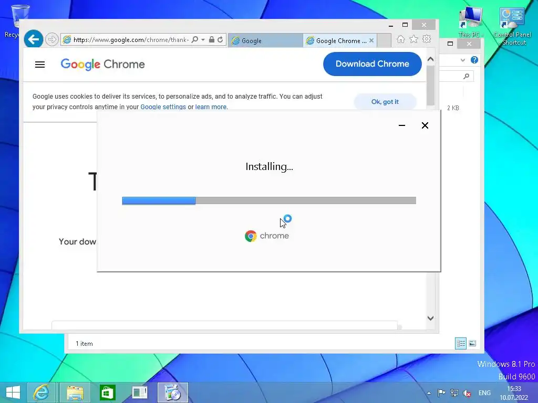Image resolution: width=538 pixels, height=403 pixels.
Task: Minimize the Chrome installer dialog
Action: pyautogui.click(x=402, y=125)
